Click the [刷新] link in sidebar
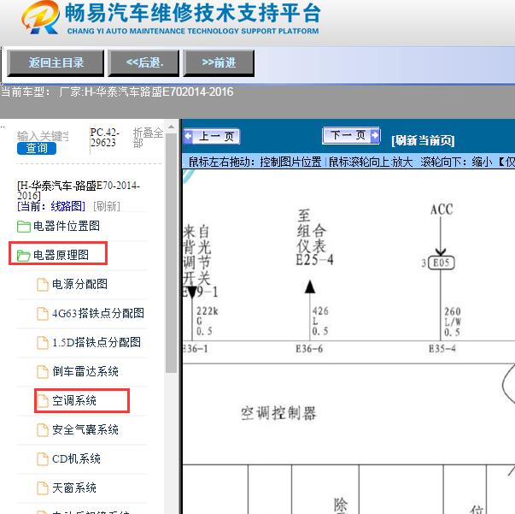Image resolution: width=515 pixels, height=514 pixels. 107,206
